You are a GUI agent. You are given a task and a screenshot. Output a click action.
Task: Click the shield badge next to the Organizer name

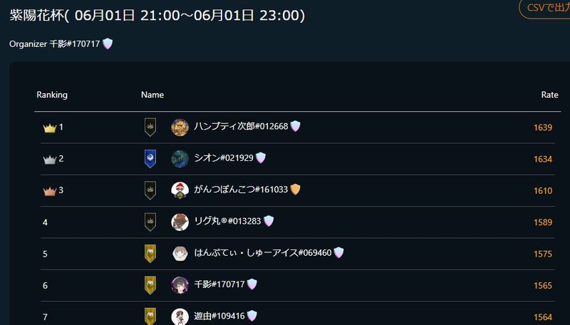(x=108, y=44)
